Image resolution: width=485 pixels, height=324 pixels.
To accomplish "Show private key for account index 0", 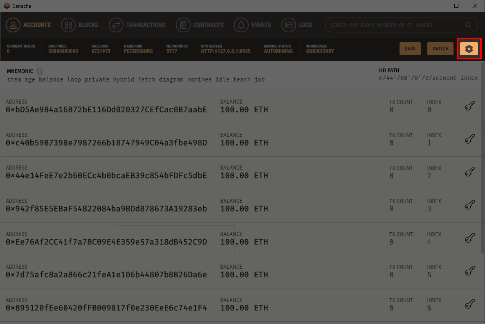I will coord(469,106).
